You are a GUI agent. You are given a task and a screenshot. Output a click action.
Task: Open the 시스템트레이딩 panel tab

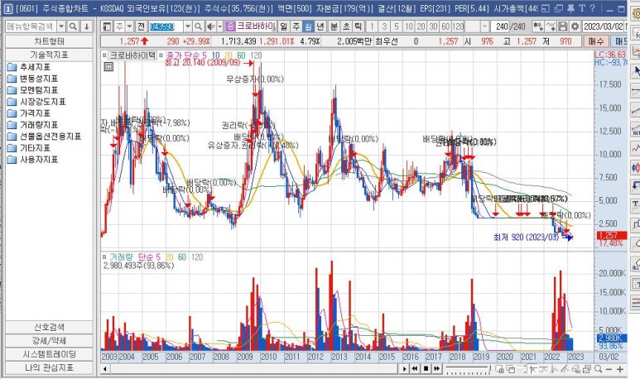pyautogui.click(x=49, y=353)
